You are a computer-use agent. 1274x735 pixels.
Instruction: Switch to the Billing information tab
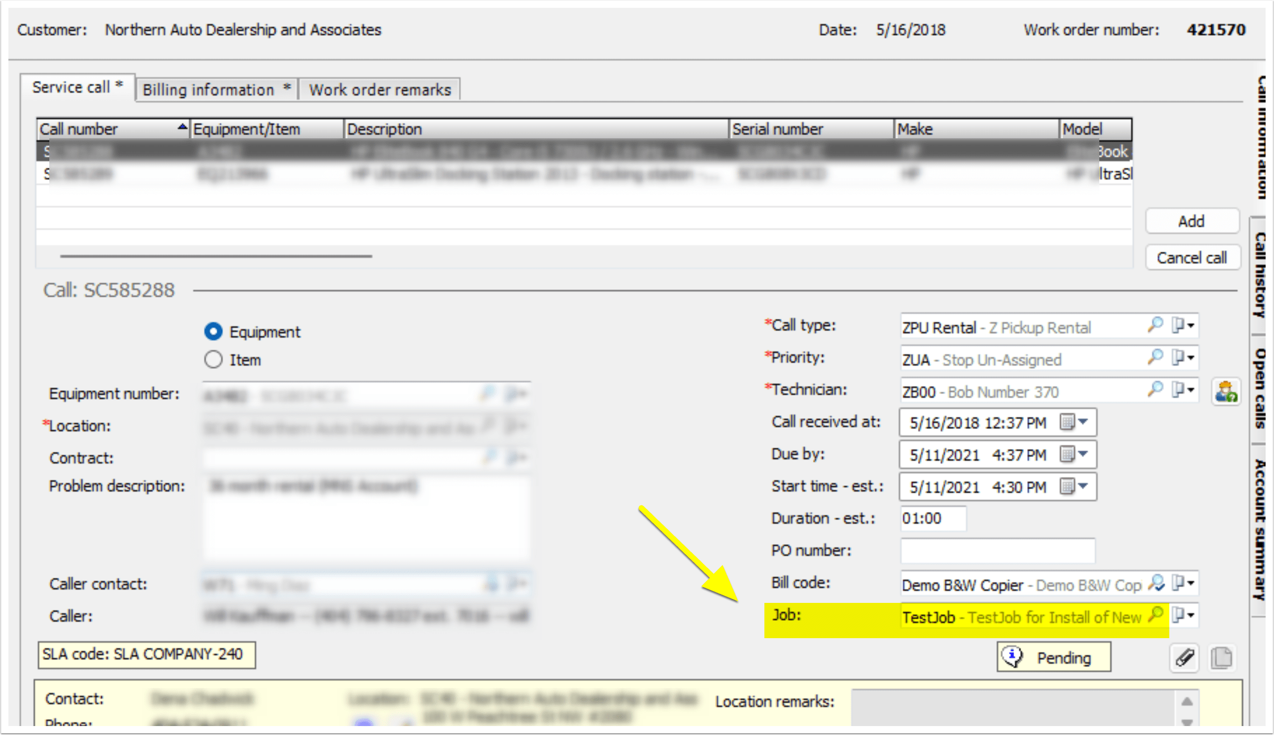[216, 90]
